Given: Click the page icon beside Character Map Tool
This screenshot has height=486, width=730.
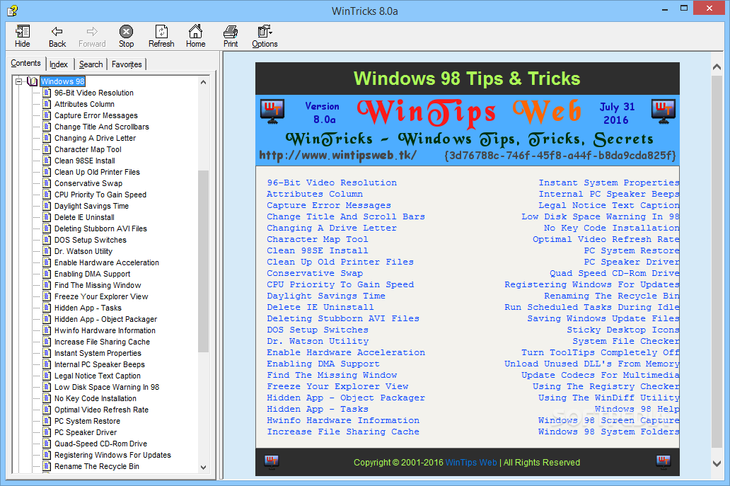Looking at the screenshot, I should click(x=47, y=149).
